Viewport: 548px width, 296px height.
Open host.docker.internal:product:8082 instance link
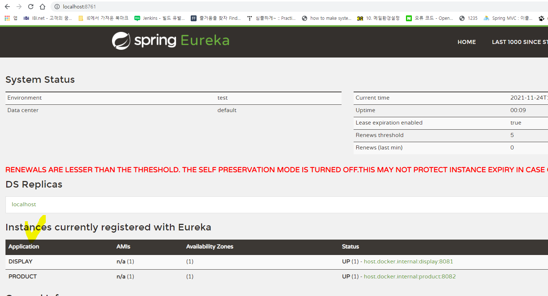410,277
